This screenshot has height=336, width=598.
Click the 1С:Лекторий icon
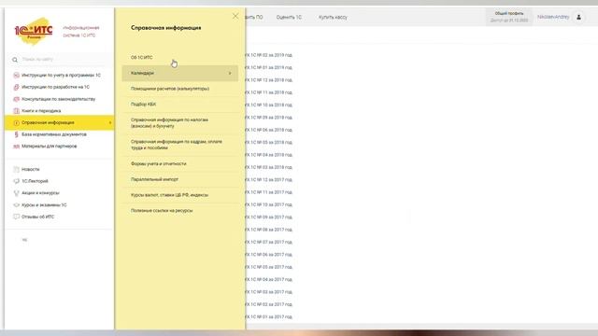pos(16,181)
